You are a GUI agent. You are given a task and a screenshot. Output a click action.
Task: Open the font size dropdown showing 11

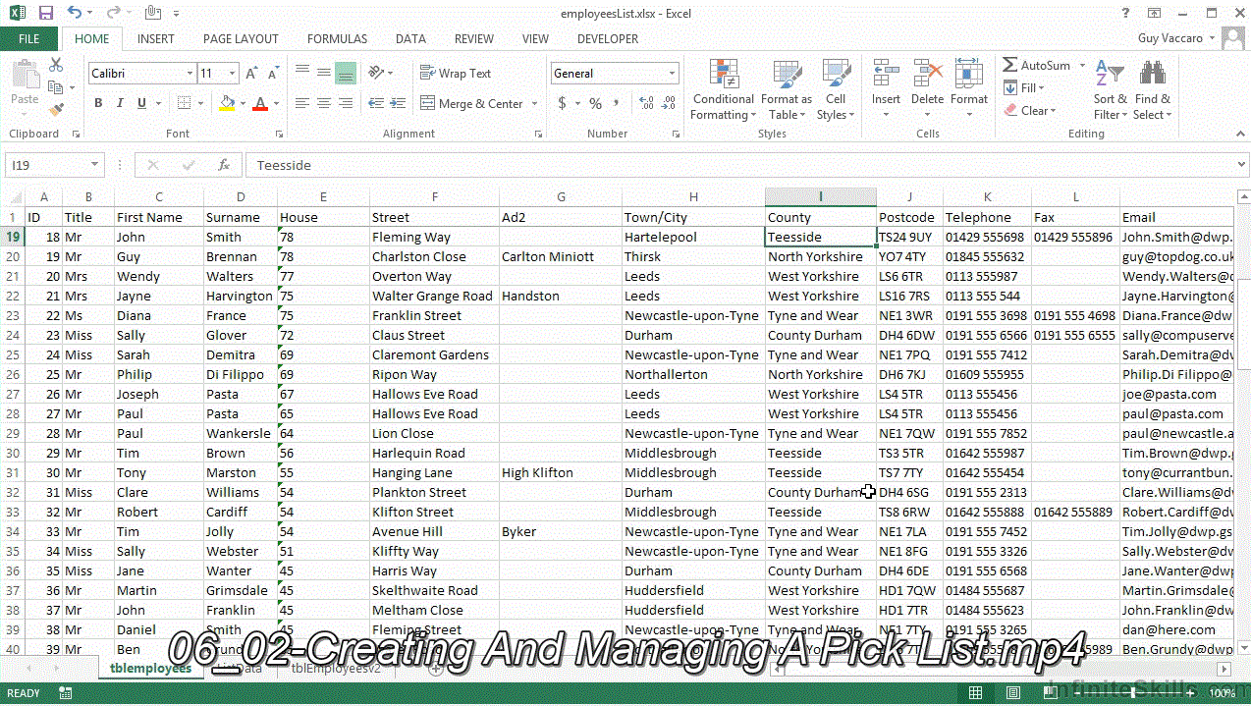(x=232, y=74)
